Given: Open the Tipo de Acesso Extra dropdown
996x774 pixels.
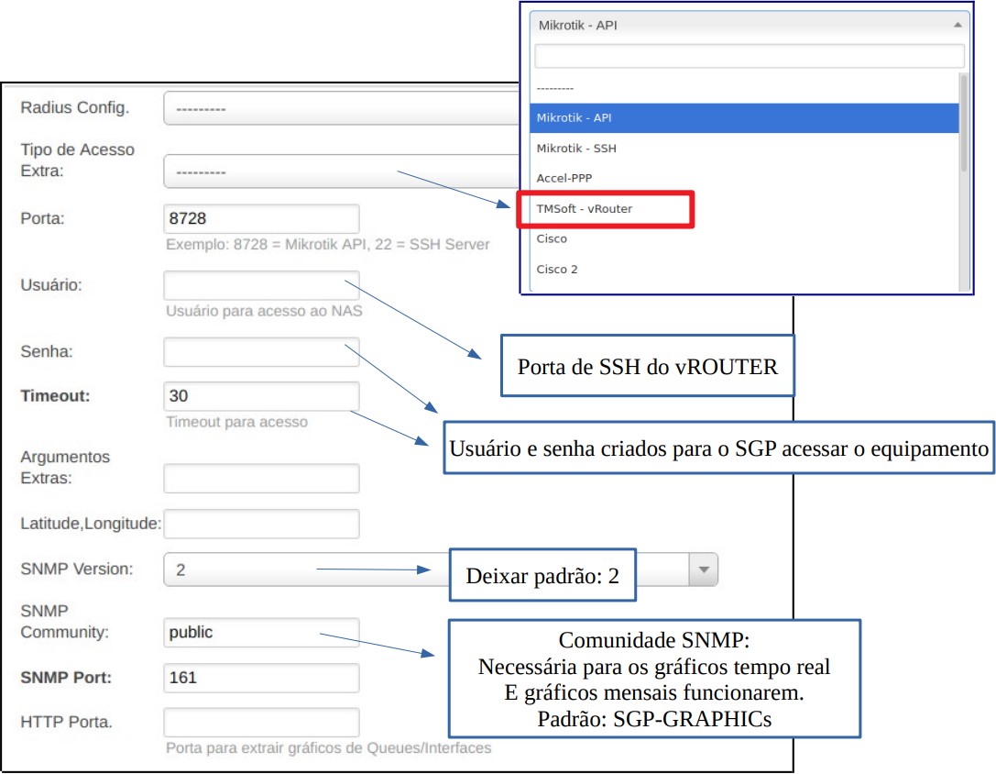Looking at the screenshot, I should coord(341,171).
